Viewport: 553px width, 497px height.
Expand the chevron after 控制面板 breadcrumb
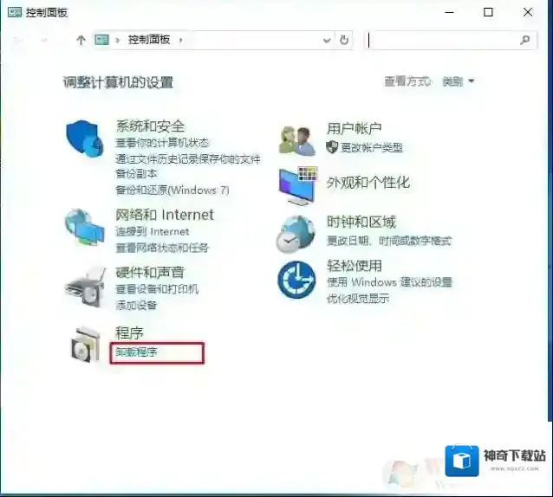tap(180, 40)
